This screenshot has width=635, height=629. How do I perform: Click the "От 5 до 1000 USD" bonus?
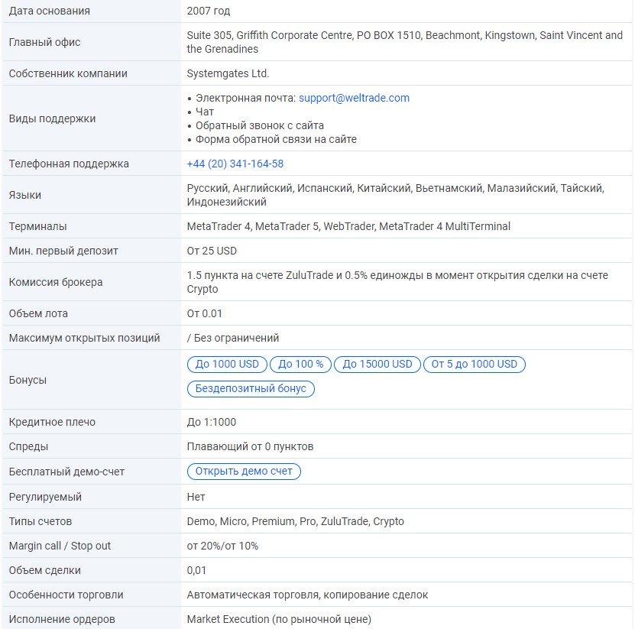pyautogui.click(x=474, y=365)
